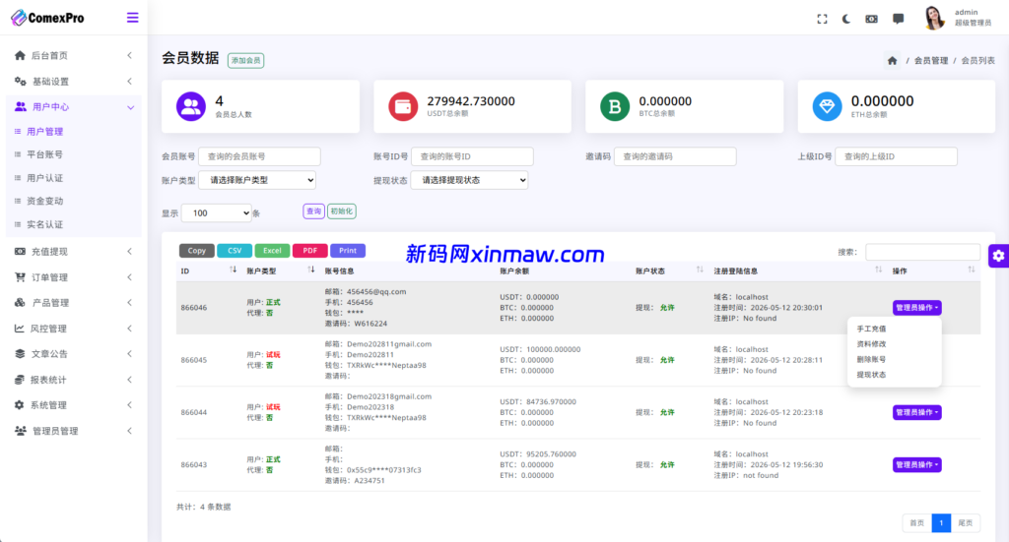Click the purple members count icon

(191, 106)
